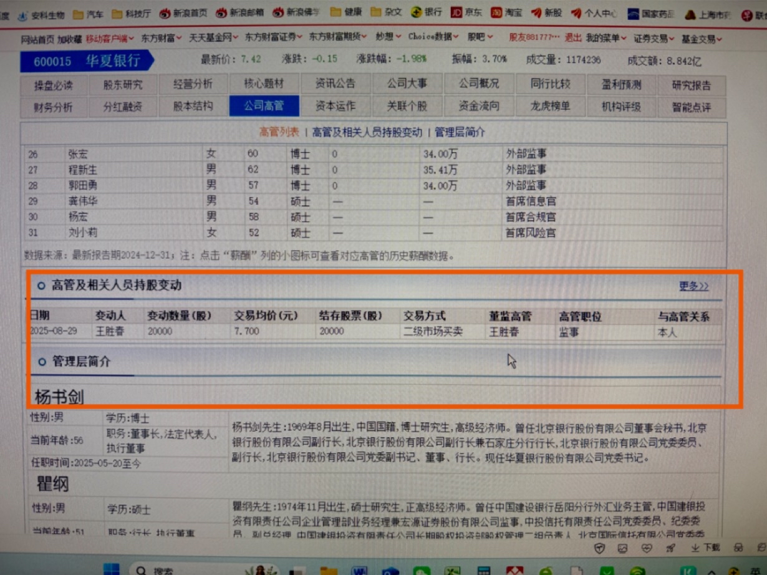Image resolution: width=767 pixels, height=575 pixels.
Task: Open the 我的菜单 dropdown
Action: click(607, 38)
